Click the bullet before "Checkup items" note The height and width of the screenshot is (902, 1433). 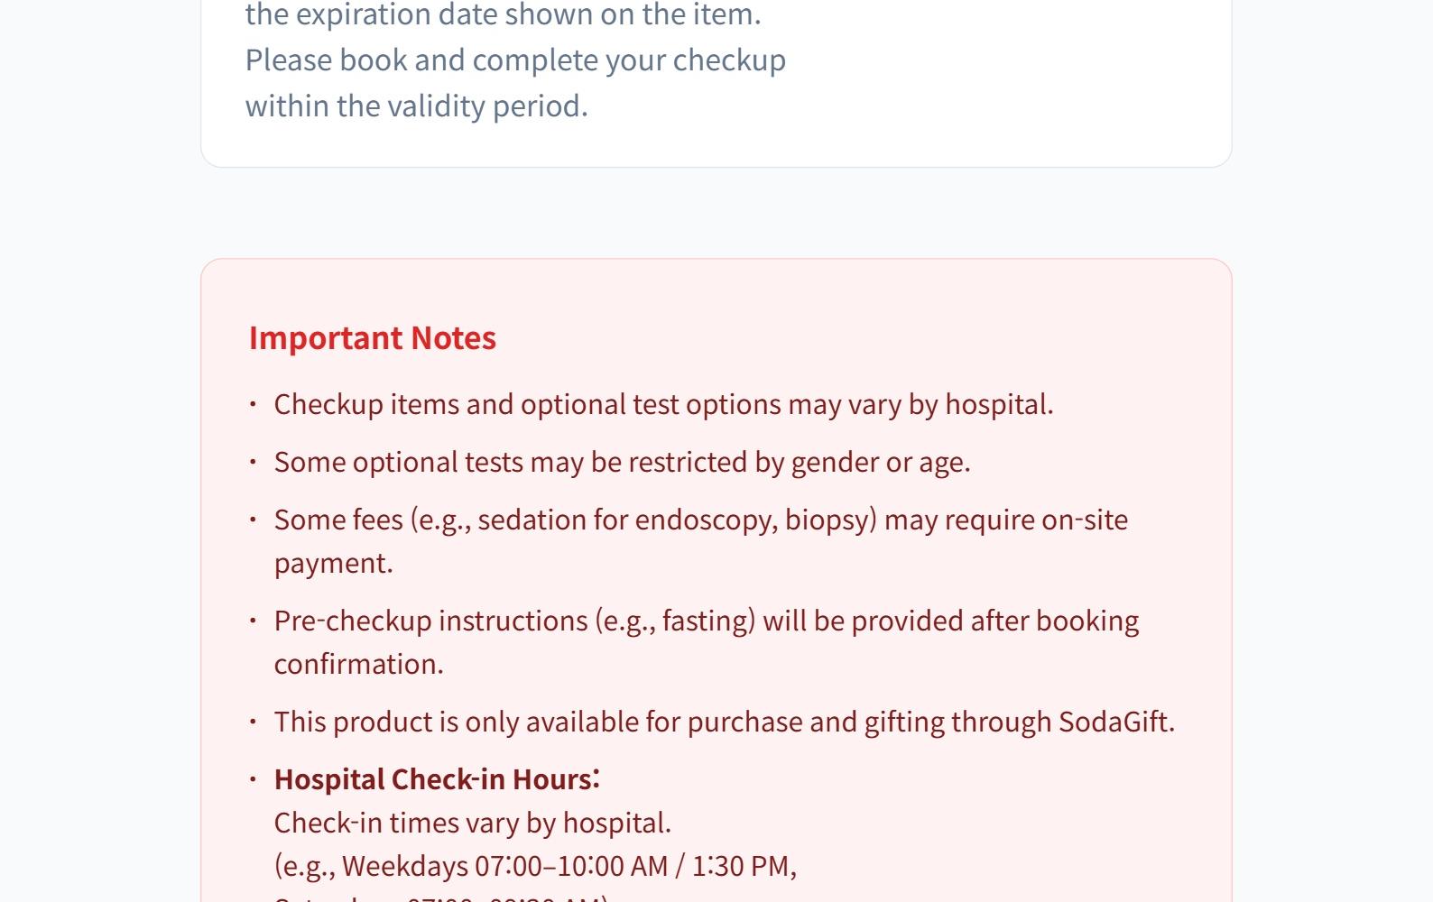(254, 404)
